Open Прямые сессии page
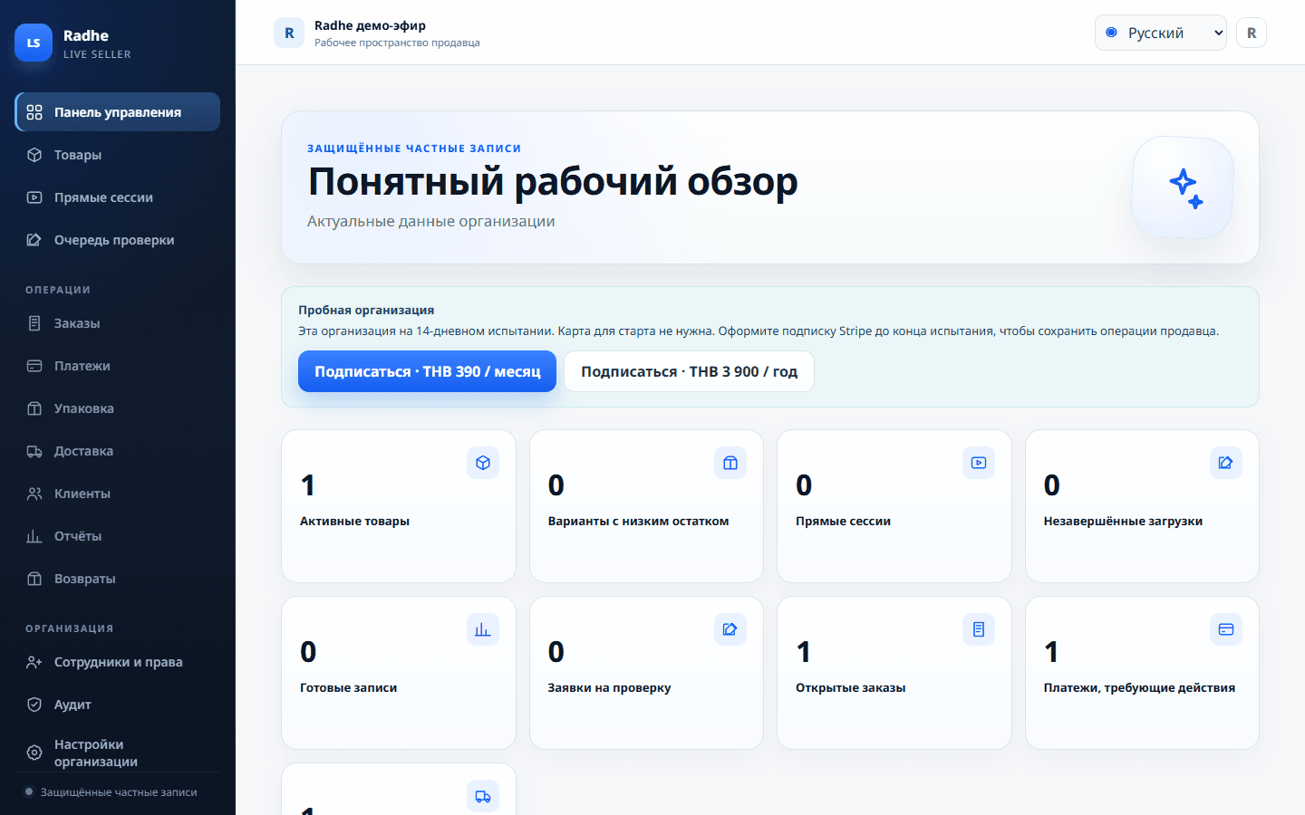Screen dimensions: 1305x815 coord(118,197)
